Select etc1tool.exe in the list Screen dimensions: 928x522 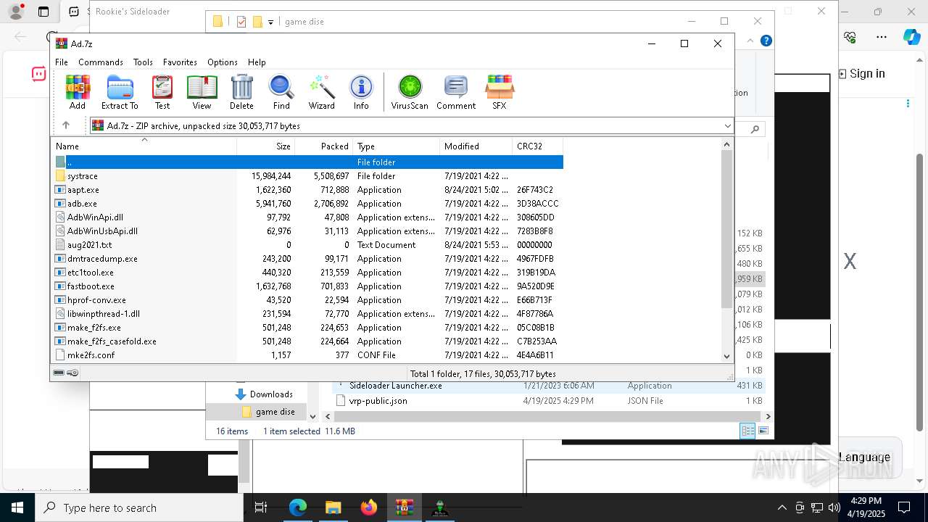[x=308, y=273]
